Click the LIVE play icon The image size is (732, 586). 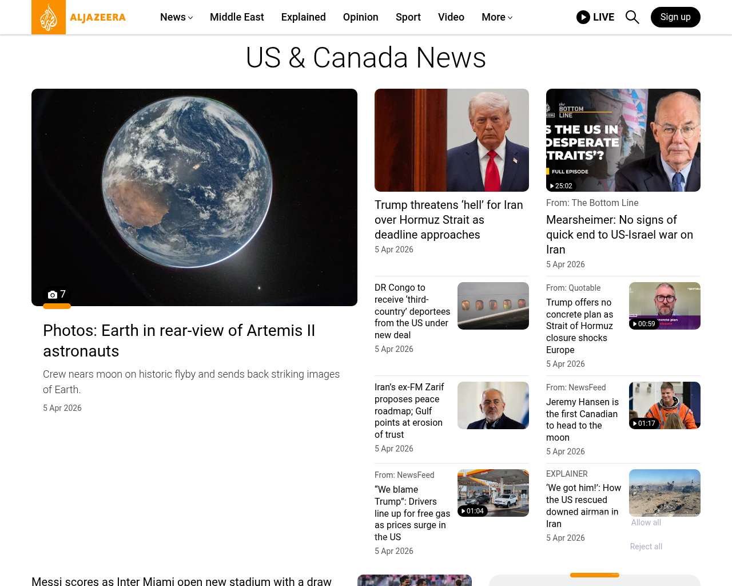click(583, 17)
